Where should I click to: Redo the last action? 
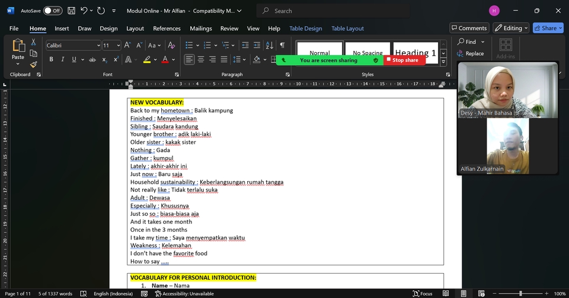click(101, 11)
